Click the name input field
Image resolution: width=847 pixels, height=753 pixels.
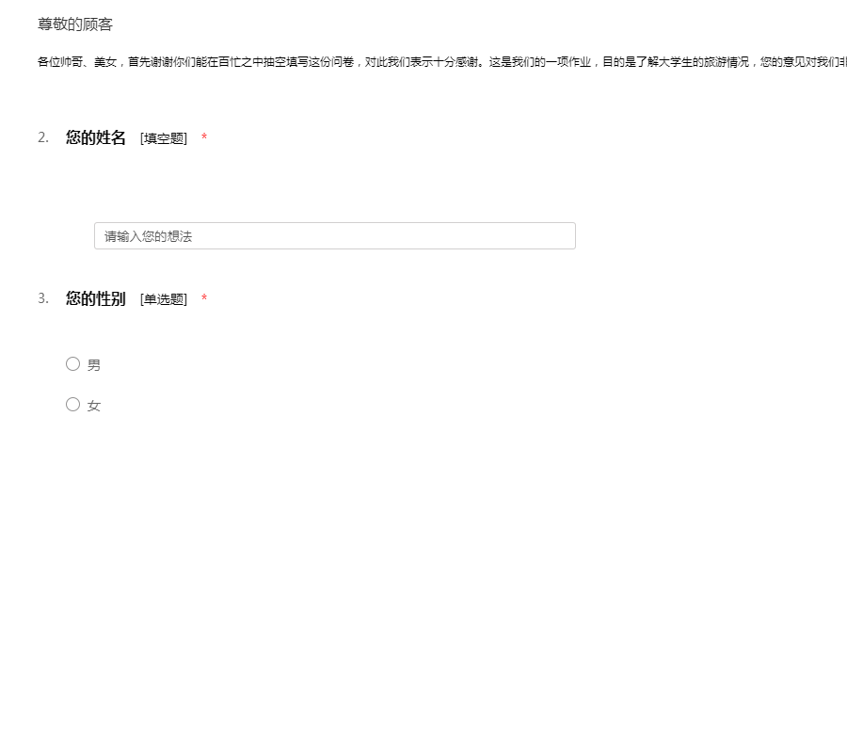coord(334,236)
